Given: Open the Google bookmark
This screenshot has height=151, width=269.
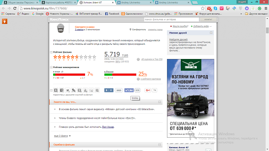Looking at the screenshot, I should (x=38, y=14).
